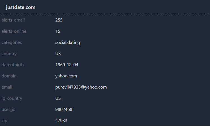Viewport: 210px width, 126px height.
Task: Click the alerts_online value 15
Action: coord(58,31)
